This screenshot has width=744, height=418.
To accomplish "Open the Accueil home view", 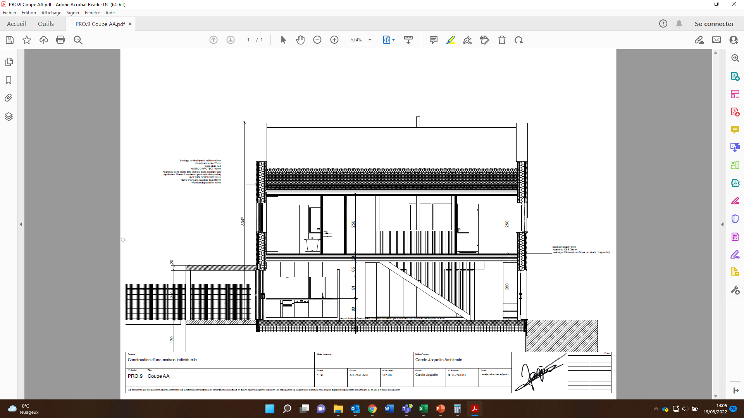I will pos(16,24).
